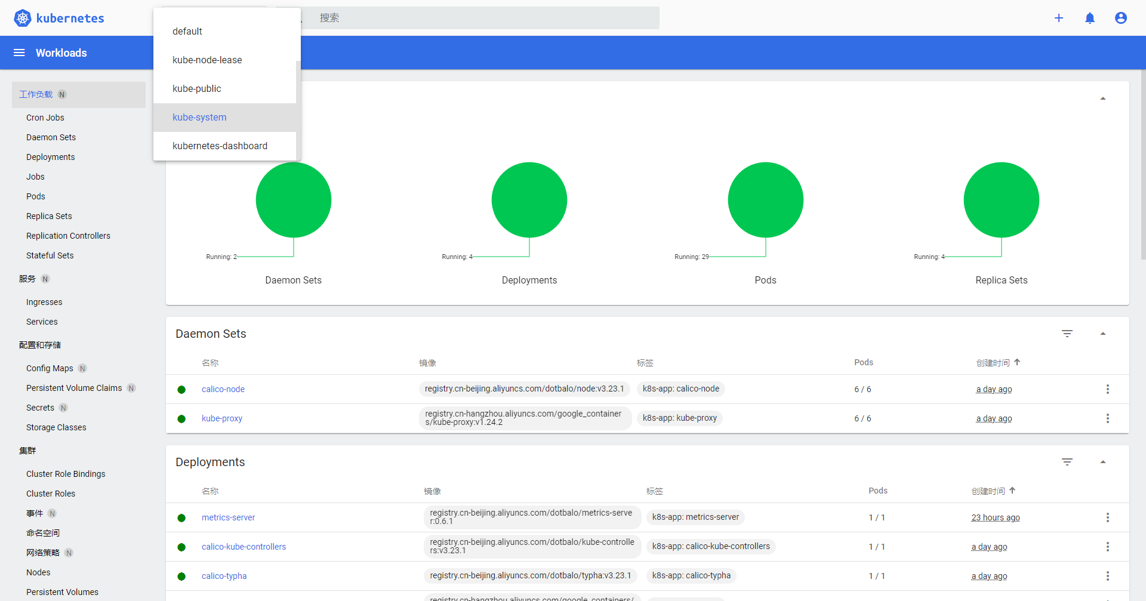
Task: Open the hamburger navigation menu
Action: 19,53
